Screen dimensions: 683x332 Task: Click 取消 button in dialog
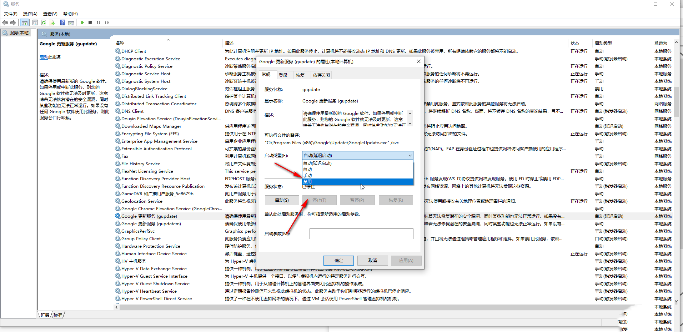click(373, 261)
